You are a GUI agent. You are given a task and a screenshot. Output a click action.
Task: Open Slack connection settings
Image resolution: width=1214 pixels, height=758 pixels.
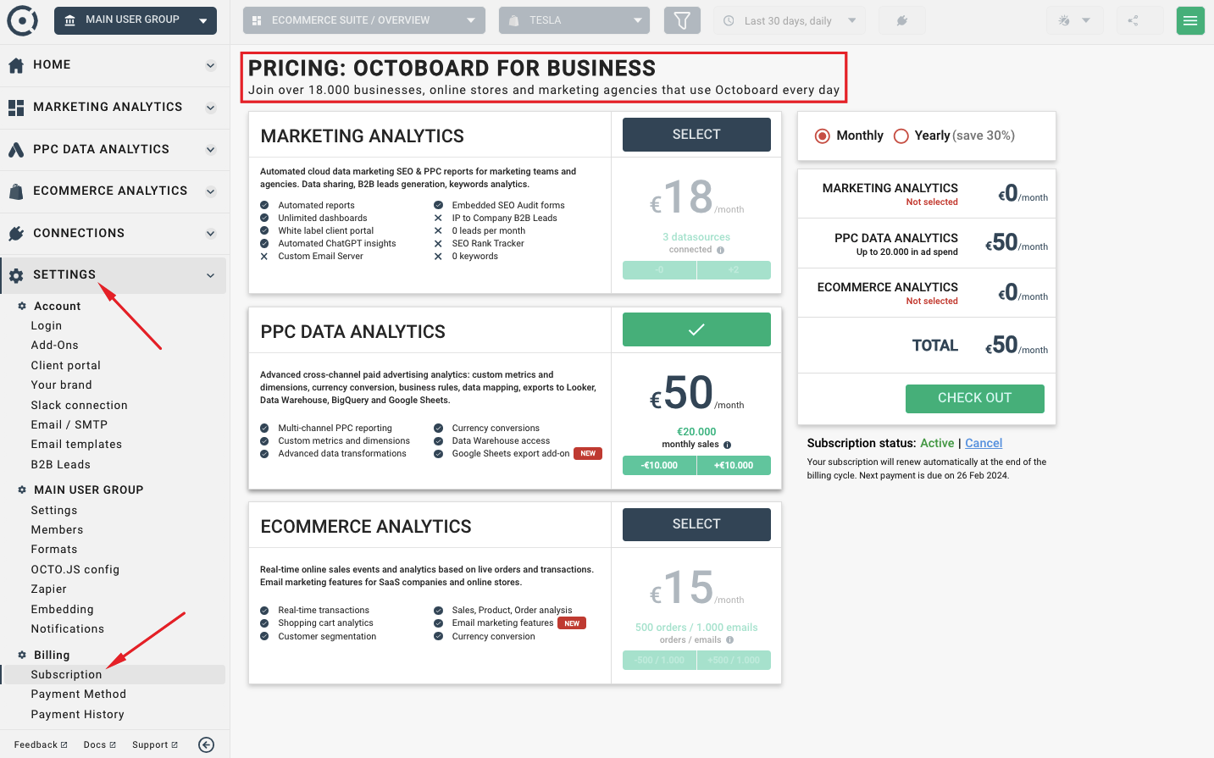coord(80,406)
